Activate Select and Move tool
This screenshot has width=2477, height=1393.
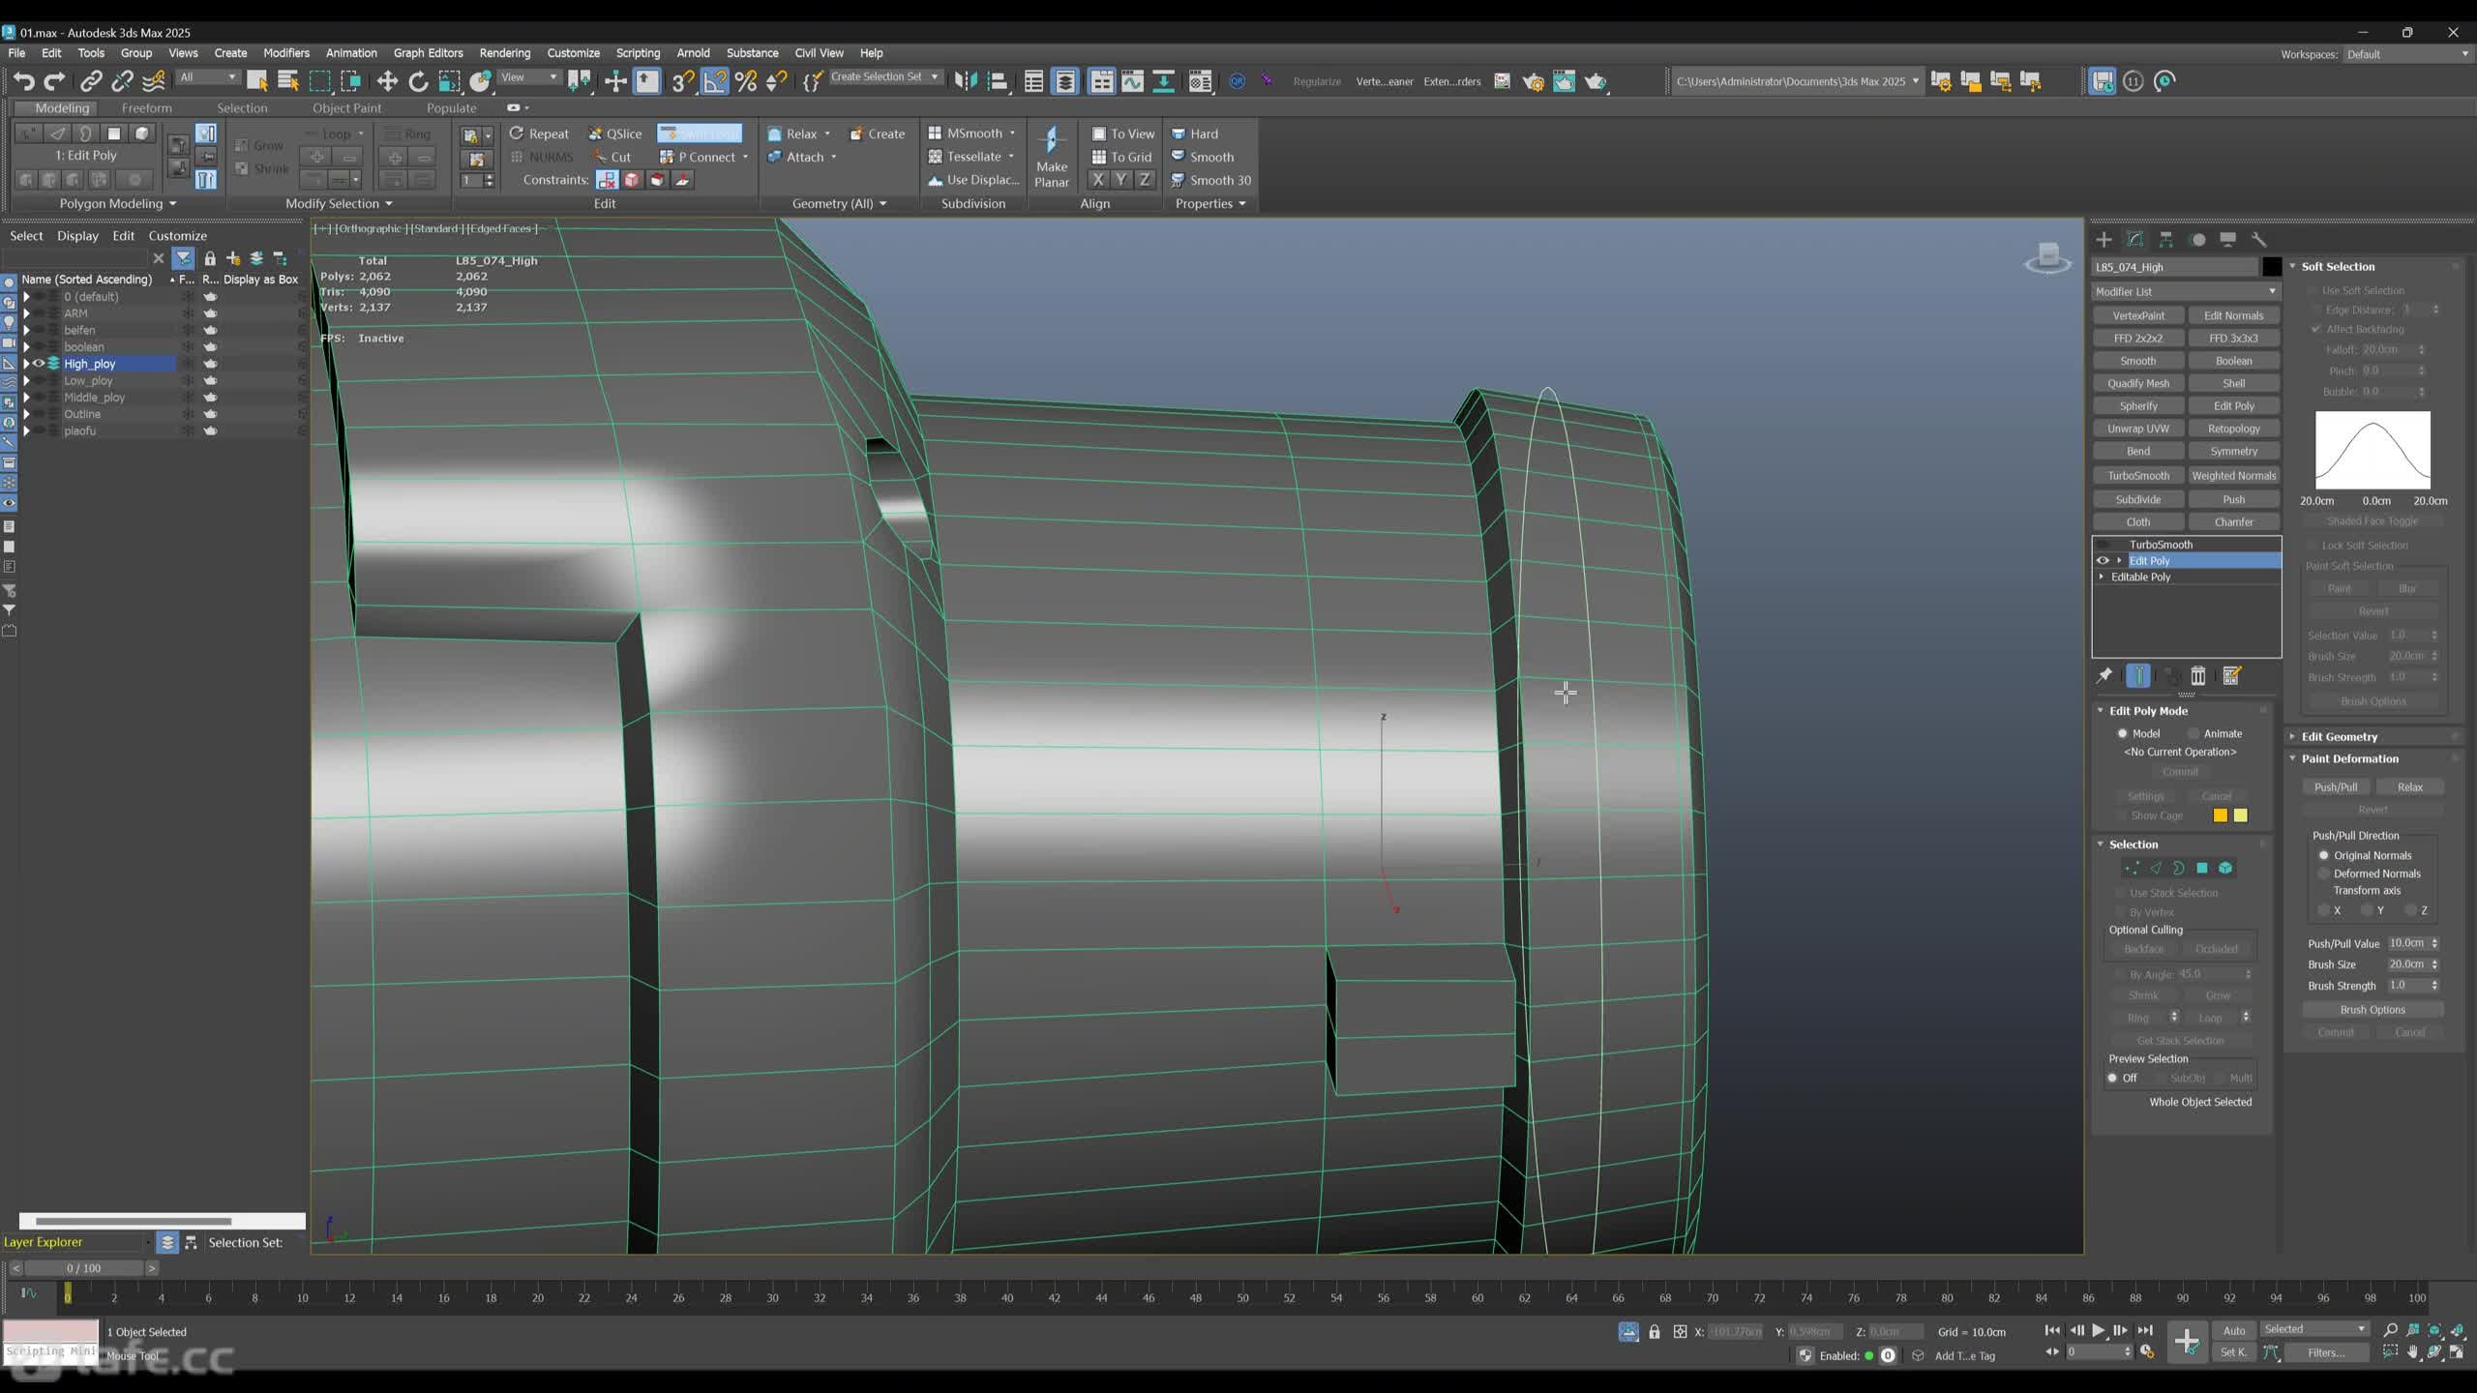[387, 81]
